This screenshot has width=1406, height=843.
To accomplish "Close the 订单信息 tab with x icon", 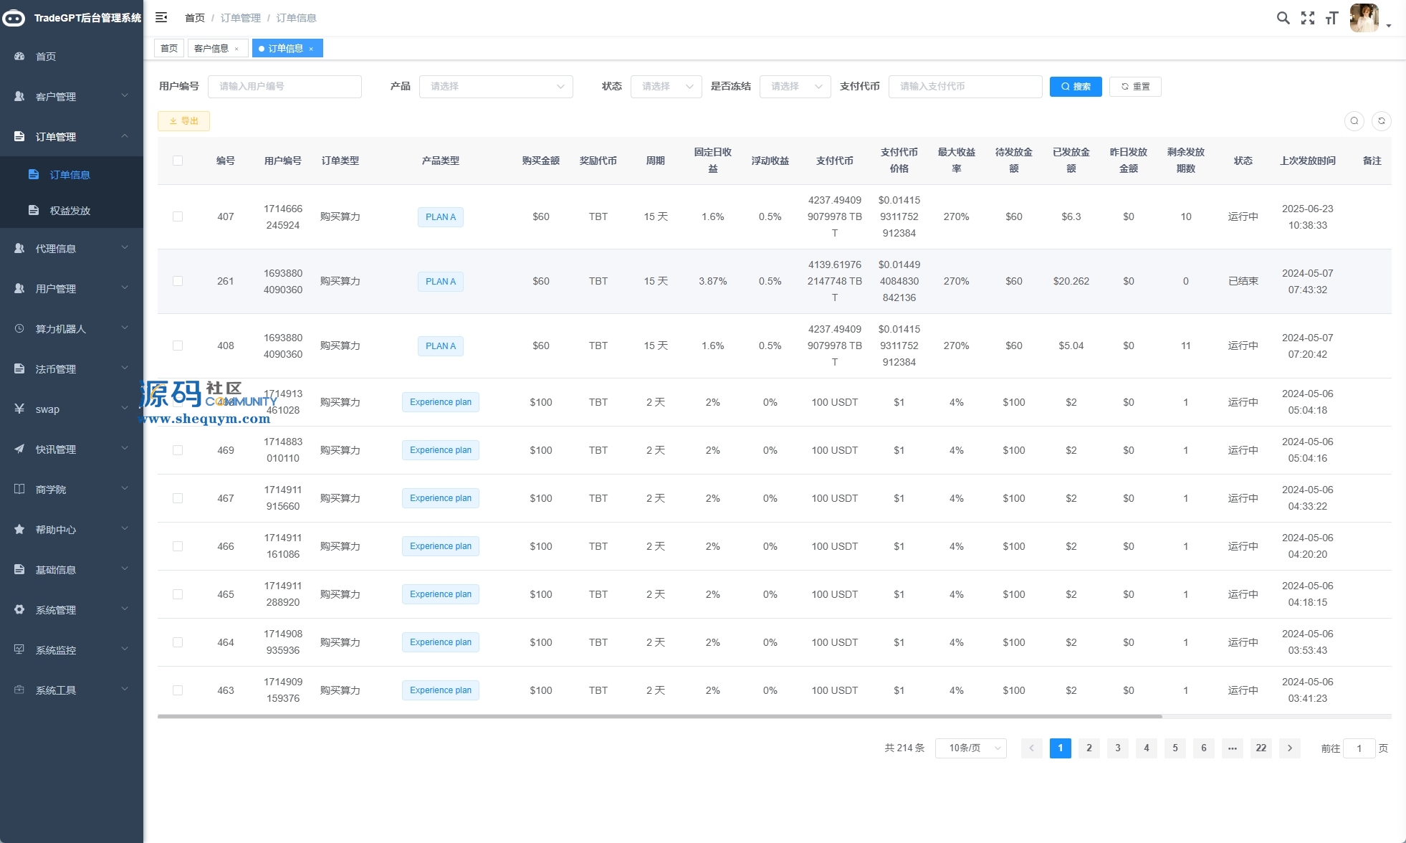I will [x=311, y=49].
